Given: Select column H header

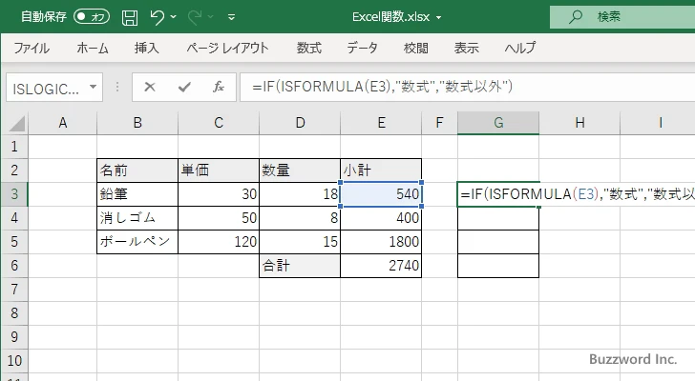Looking at the screenshot, I should tap(579, 123).
